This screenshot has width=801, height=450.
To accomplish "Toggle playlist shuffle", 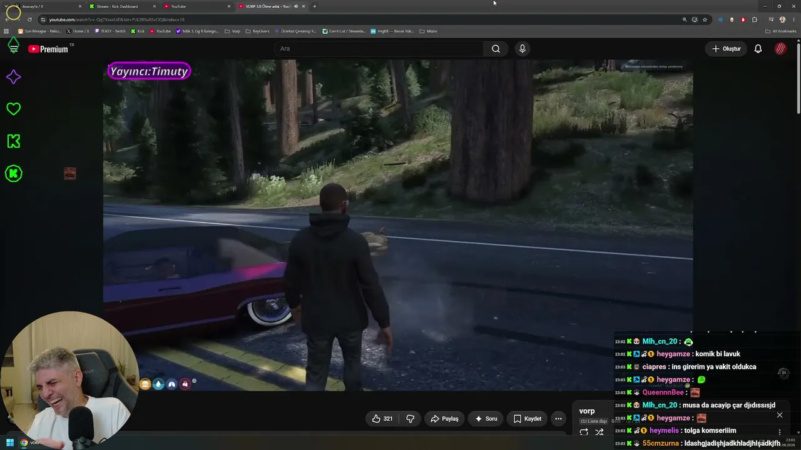I will tap(599, 432).
